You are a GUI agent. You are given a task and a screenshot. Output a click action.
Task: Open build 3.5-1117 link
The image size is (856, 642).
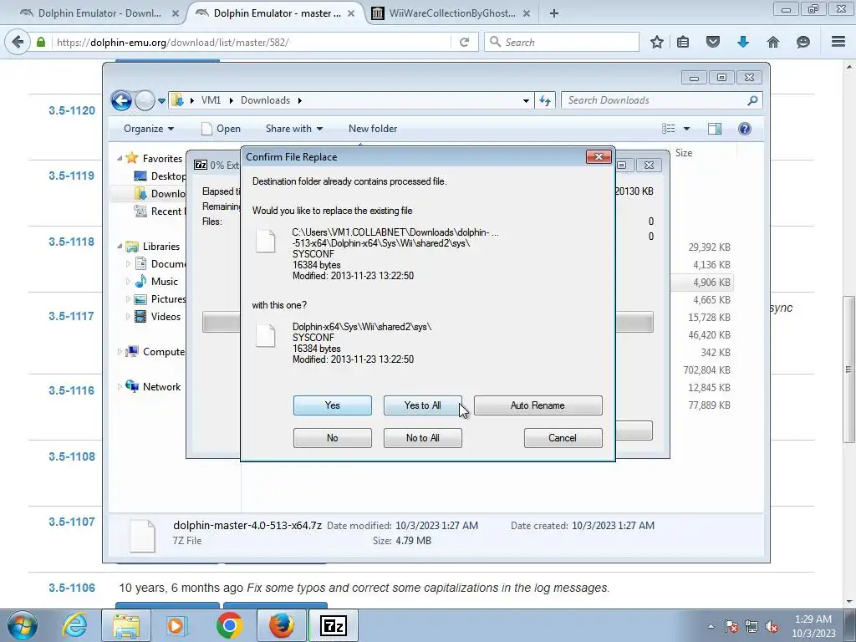coord(72,316)
